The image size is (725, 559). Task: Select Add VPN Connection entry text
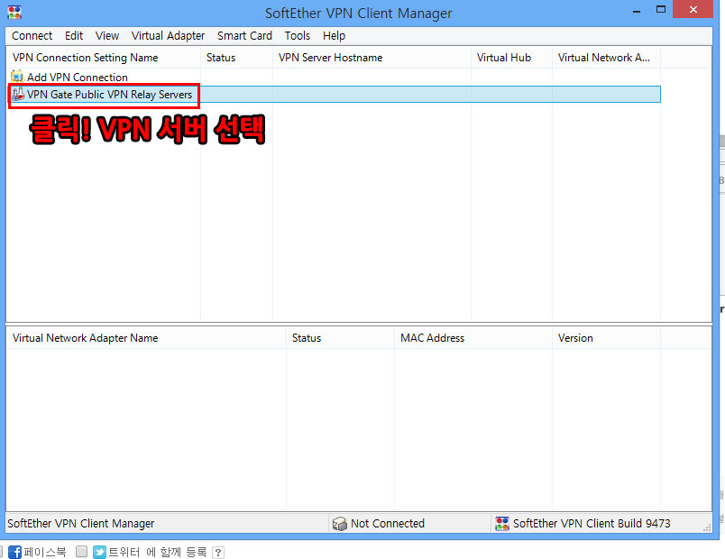pyautogui.click(x=78, y=77)
